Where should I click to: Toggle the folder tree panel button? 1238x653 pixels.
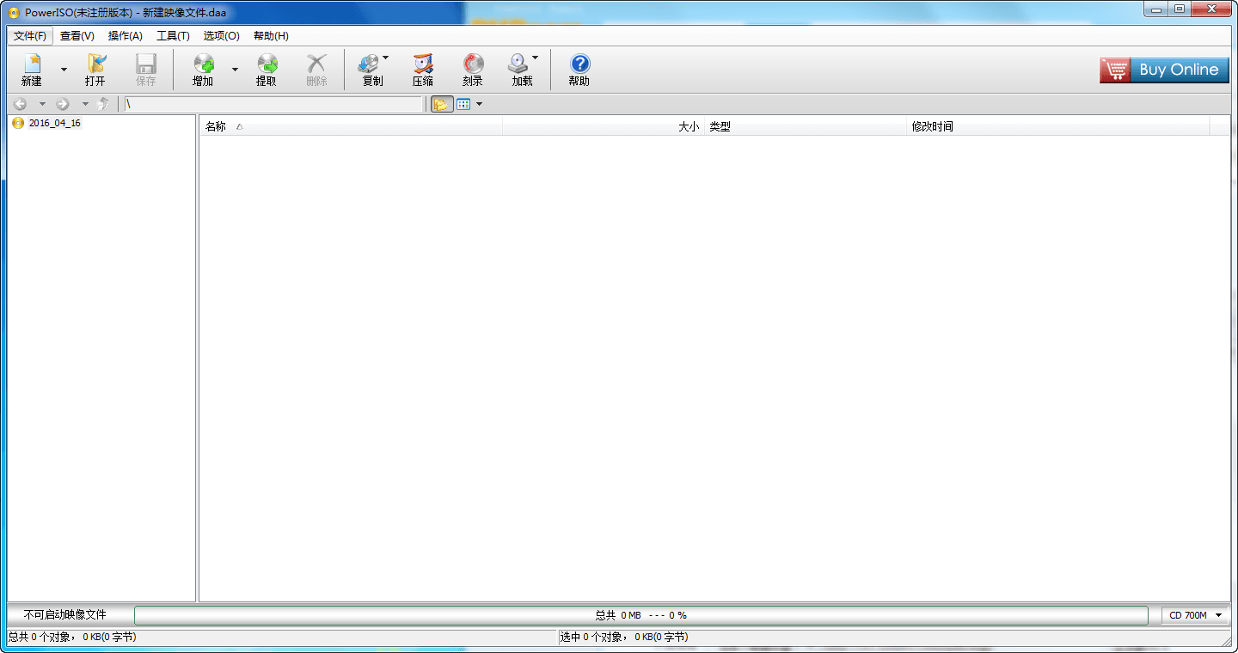tap(441, 104)
